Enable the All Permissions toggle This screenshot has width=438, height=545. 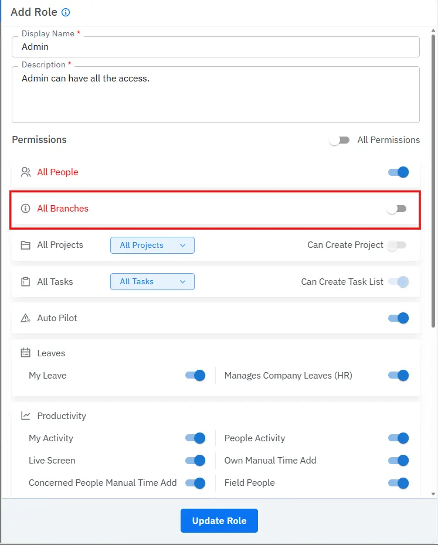click(339, 140)
